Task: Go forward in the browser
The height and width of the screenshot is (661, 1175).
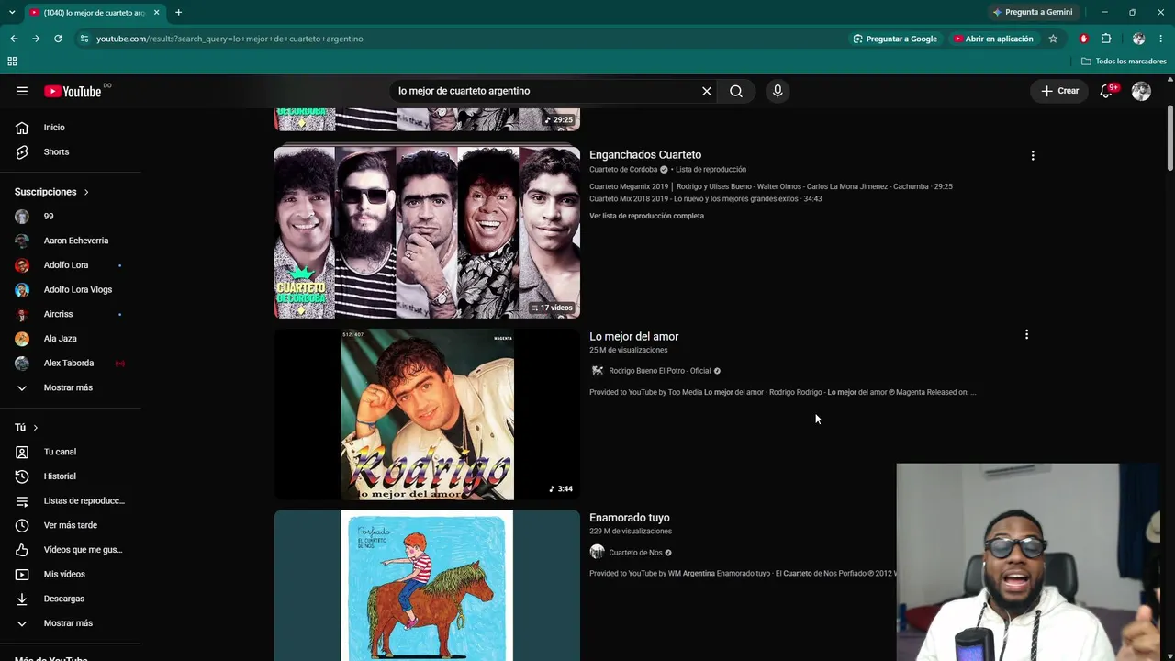Action: click(x=36, y=39)
